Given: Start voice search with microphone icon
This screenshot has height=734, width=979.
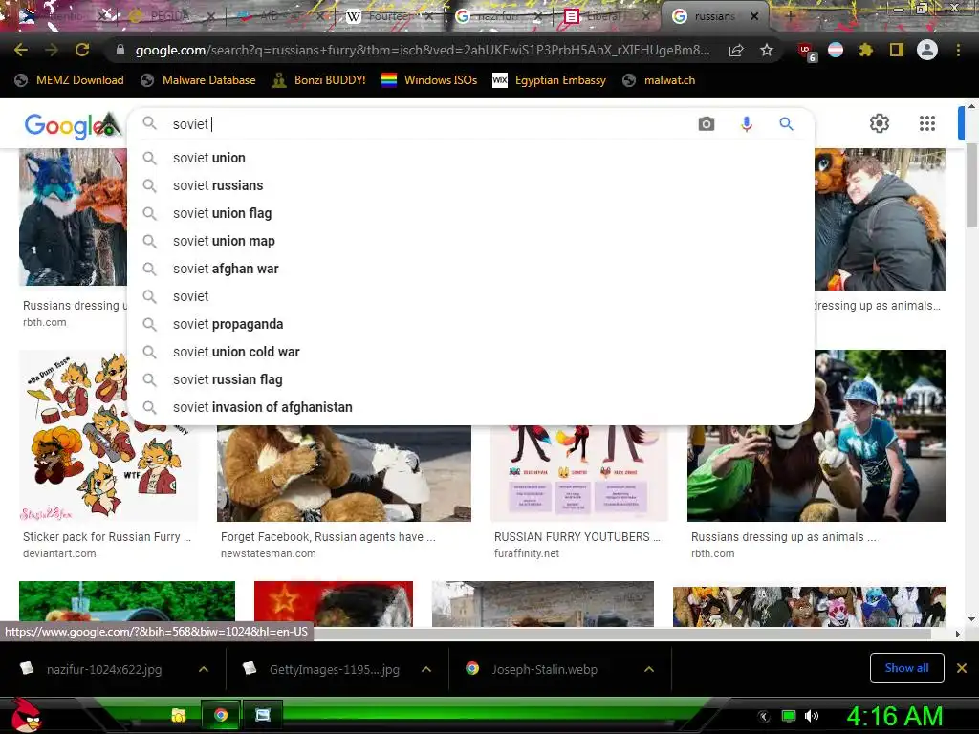Looking at the screenshot, I should click(x=746, y=124).
